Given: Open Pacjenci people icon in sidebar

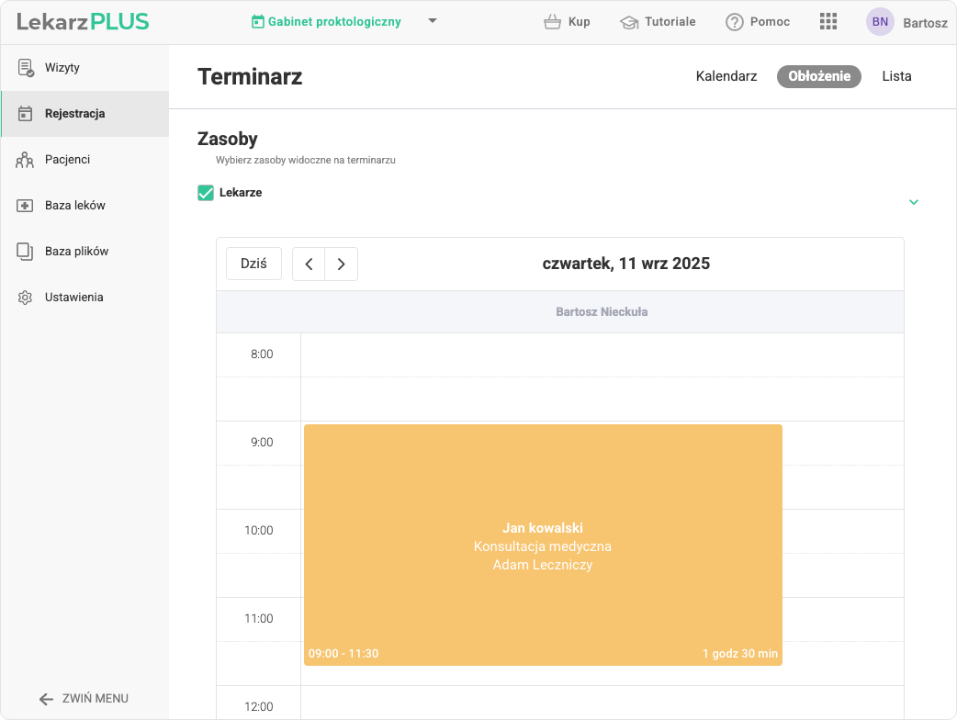Looking at the screenshot, I should (26, 160).
